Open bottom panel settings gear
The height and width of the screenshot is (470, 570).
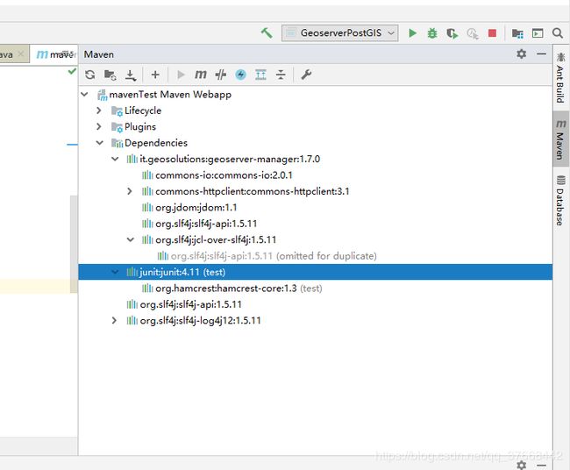(x=521, y=465)
